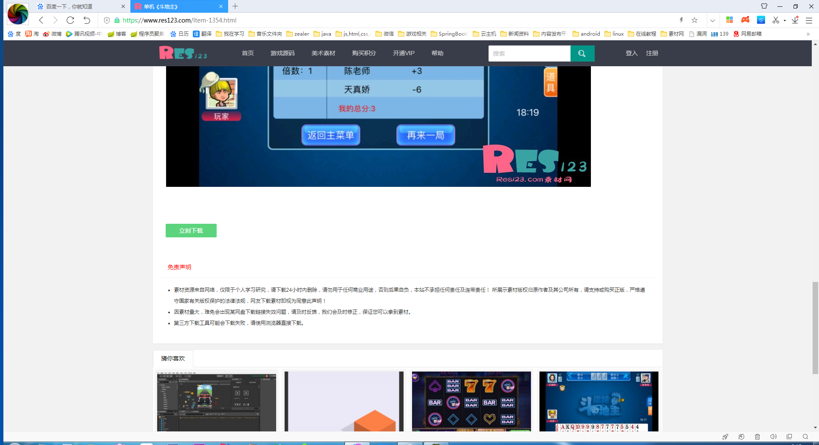The height and width of the screenshot is (445, 819).
Task: Click the undo/restore closed page icon
Action: click(87, 20)
